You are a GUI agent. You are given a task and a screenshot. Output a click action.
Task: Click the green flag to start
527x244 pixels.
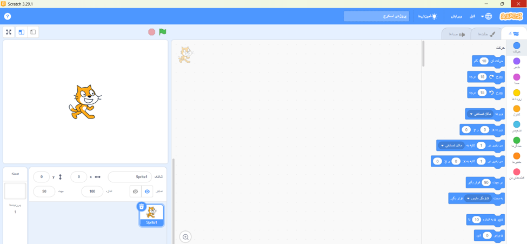click(x=163, y=32)
